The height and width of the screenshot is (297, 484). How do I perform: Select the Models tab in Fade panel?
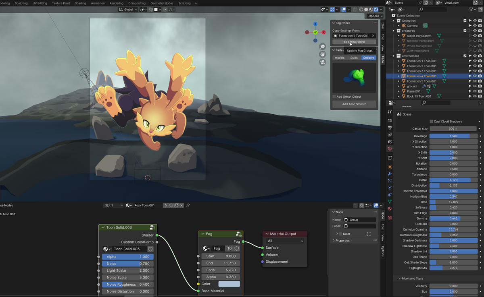click(x=340, y=58)
